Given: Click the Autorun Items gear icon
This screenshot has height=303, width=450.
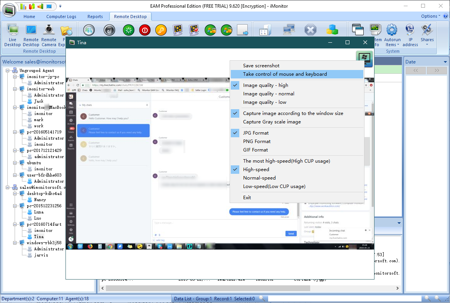Looking at the screenshot, I should click(x=392, y=30).
